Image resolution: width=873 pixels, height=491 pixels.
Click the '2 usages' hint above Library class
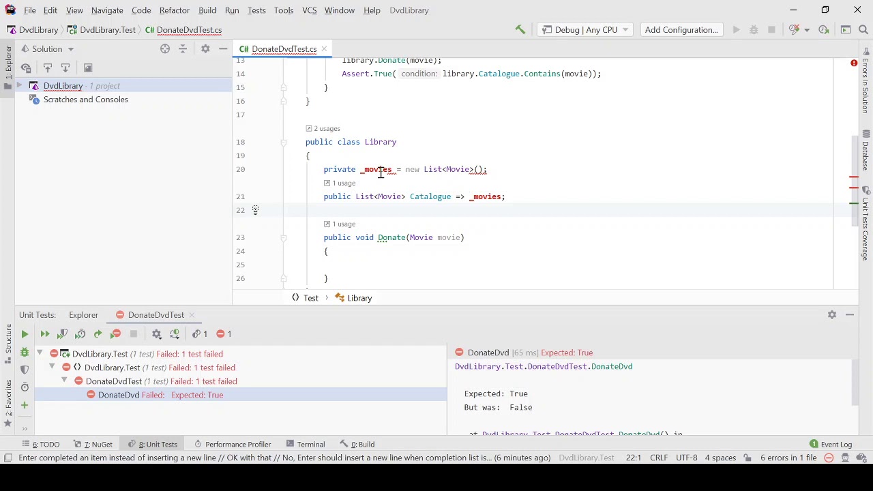[323, 128]
